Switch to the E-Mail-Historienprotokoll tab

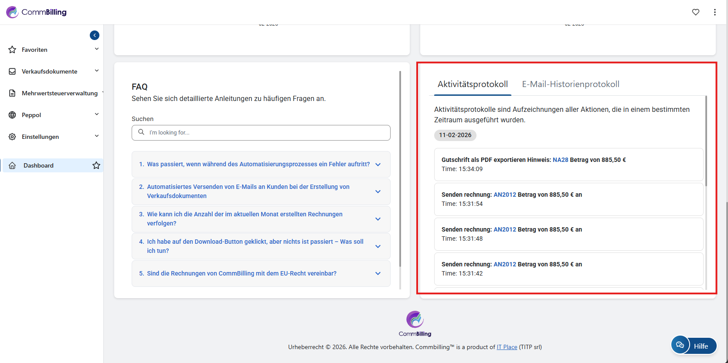570,84
